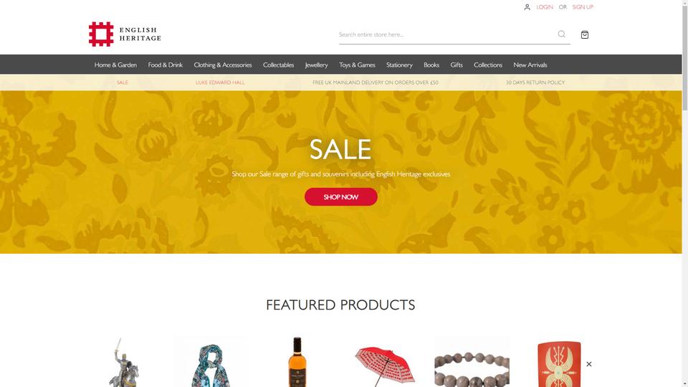
Task: Click the user account icon
Action: click(x=527, y=7)
